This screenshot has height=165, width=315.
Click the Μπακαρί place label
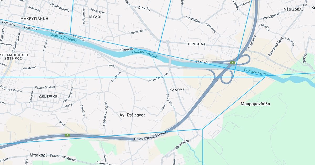pyautogui.click(x=38, y=155)
